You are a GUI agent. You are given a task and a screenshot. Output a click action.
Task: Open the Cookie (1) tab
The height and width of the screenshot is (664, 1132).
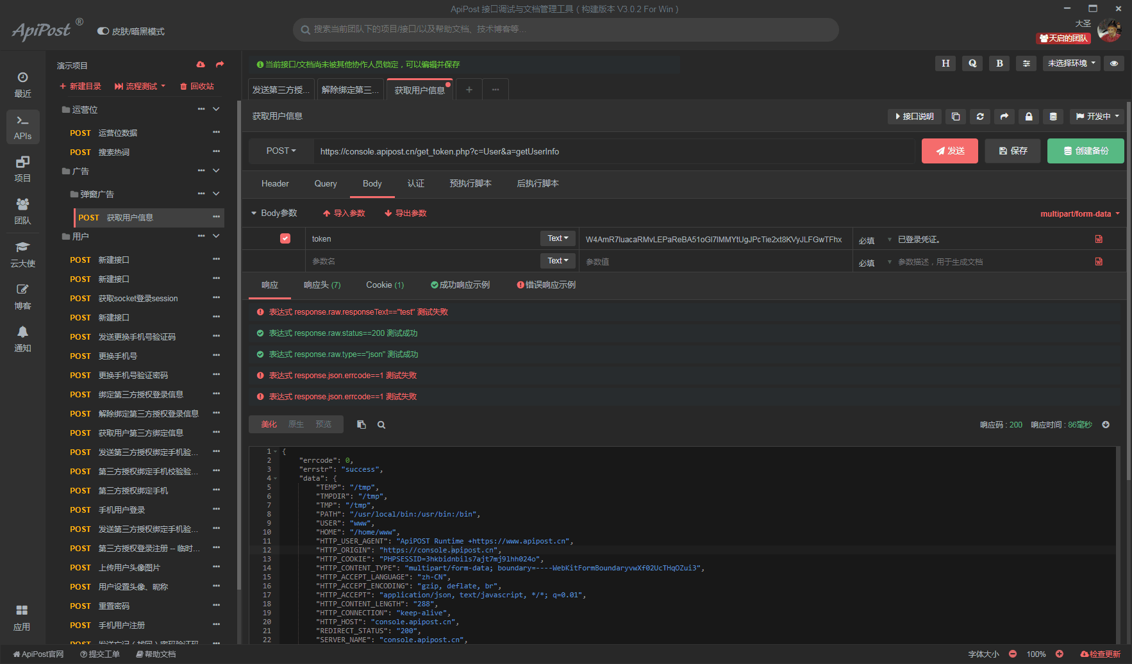click(x=385, y=285)
